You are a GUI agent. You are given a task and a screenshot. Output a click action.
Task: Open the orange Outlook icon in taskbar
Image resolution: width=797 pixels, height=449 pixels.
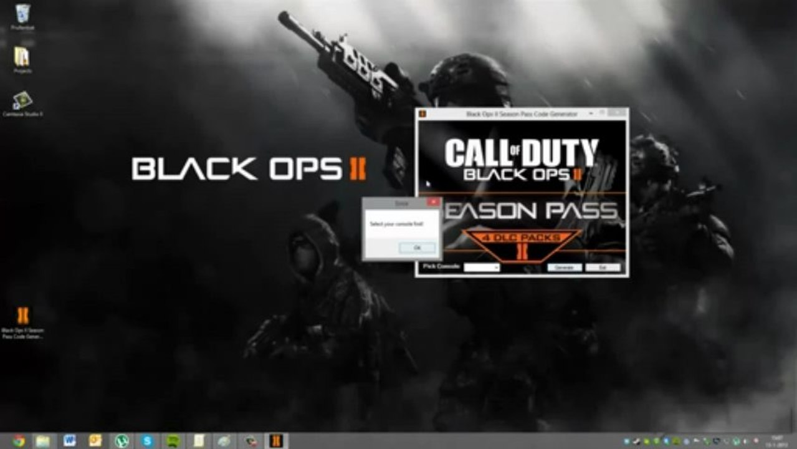(95, 441)
